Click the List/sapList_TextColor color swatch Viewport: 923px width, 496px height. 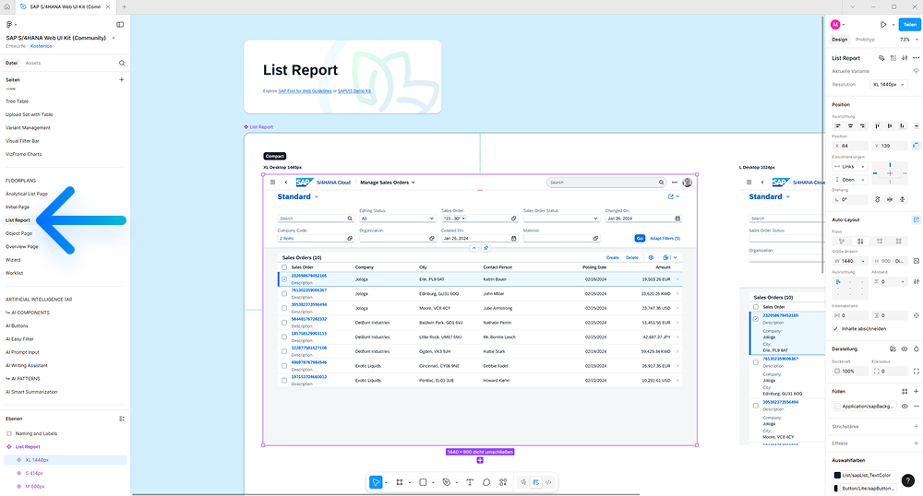(837, 475)
